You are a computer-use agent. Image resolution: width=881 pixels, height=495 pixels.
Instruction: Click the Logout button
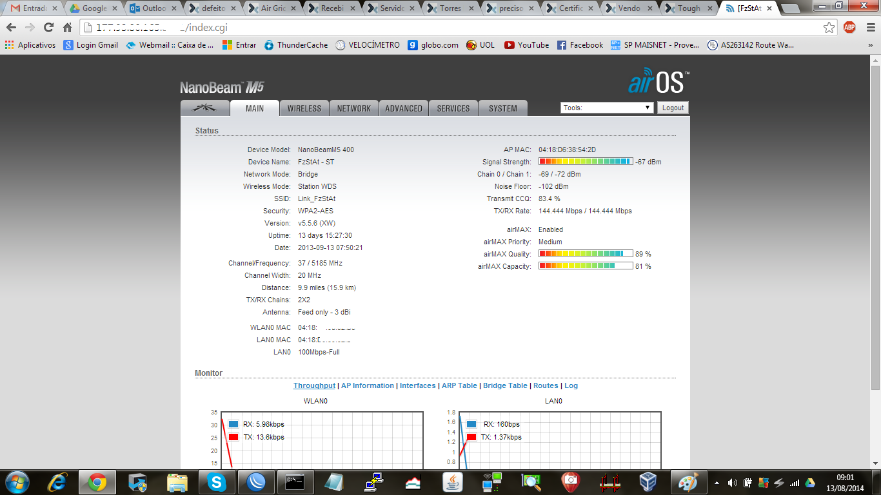pyautogui.click(x=673, y=108)
